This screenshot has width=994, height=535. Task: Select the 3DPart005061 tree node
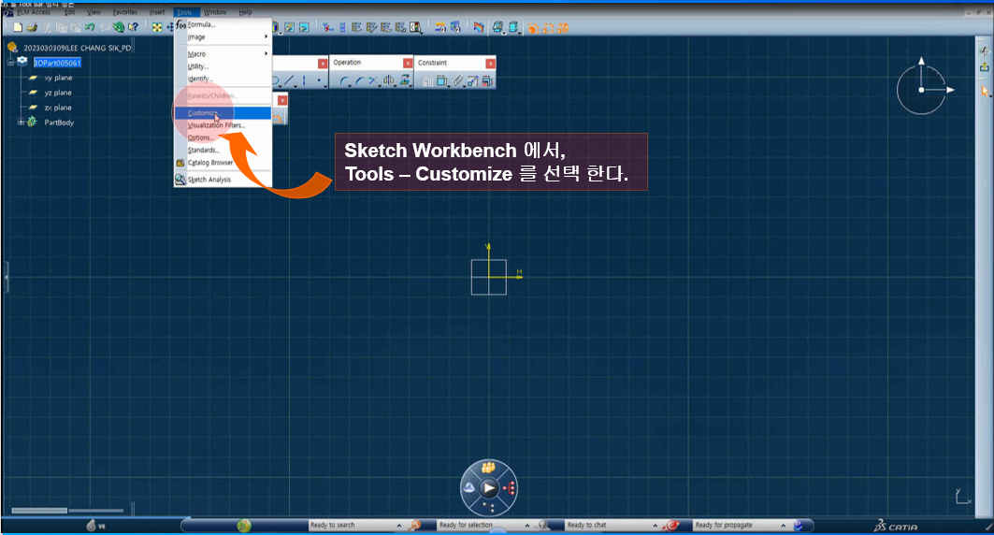pos(58,63)
